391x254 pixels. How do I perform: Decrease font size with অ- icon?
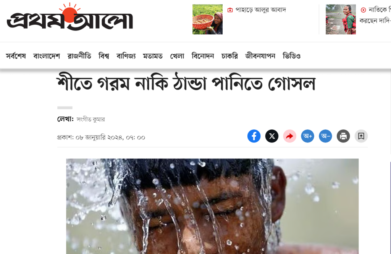325,136
